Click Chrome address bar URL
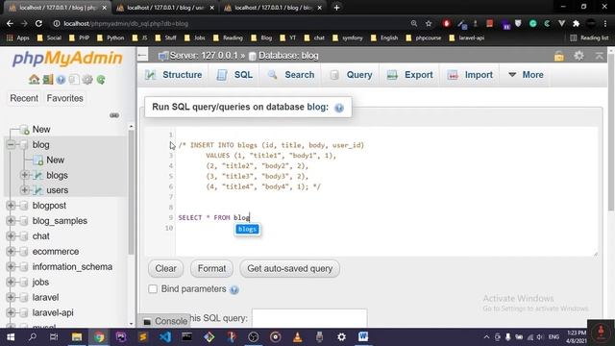The height and width of the screenshot is (346, 615). (126, 23)
